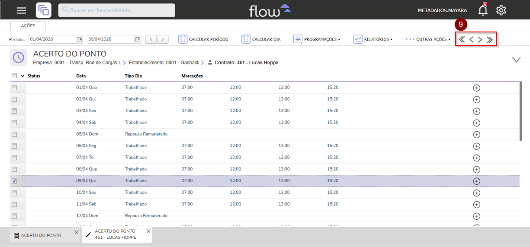This screenshot has height=247, width=530.
Task: Select the Ações tab
Action: [28, 26]
